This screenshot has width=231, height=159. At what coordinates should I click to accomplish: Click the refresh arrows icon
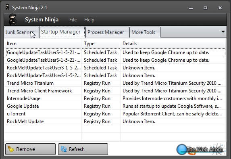click(x=64, y=149)
